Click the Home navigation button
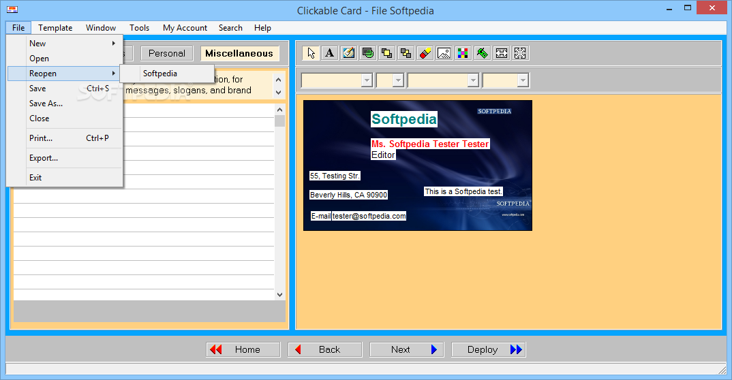This screenshot has height=380, width=732. 243,349
